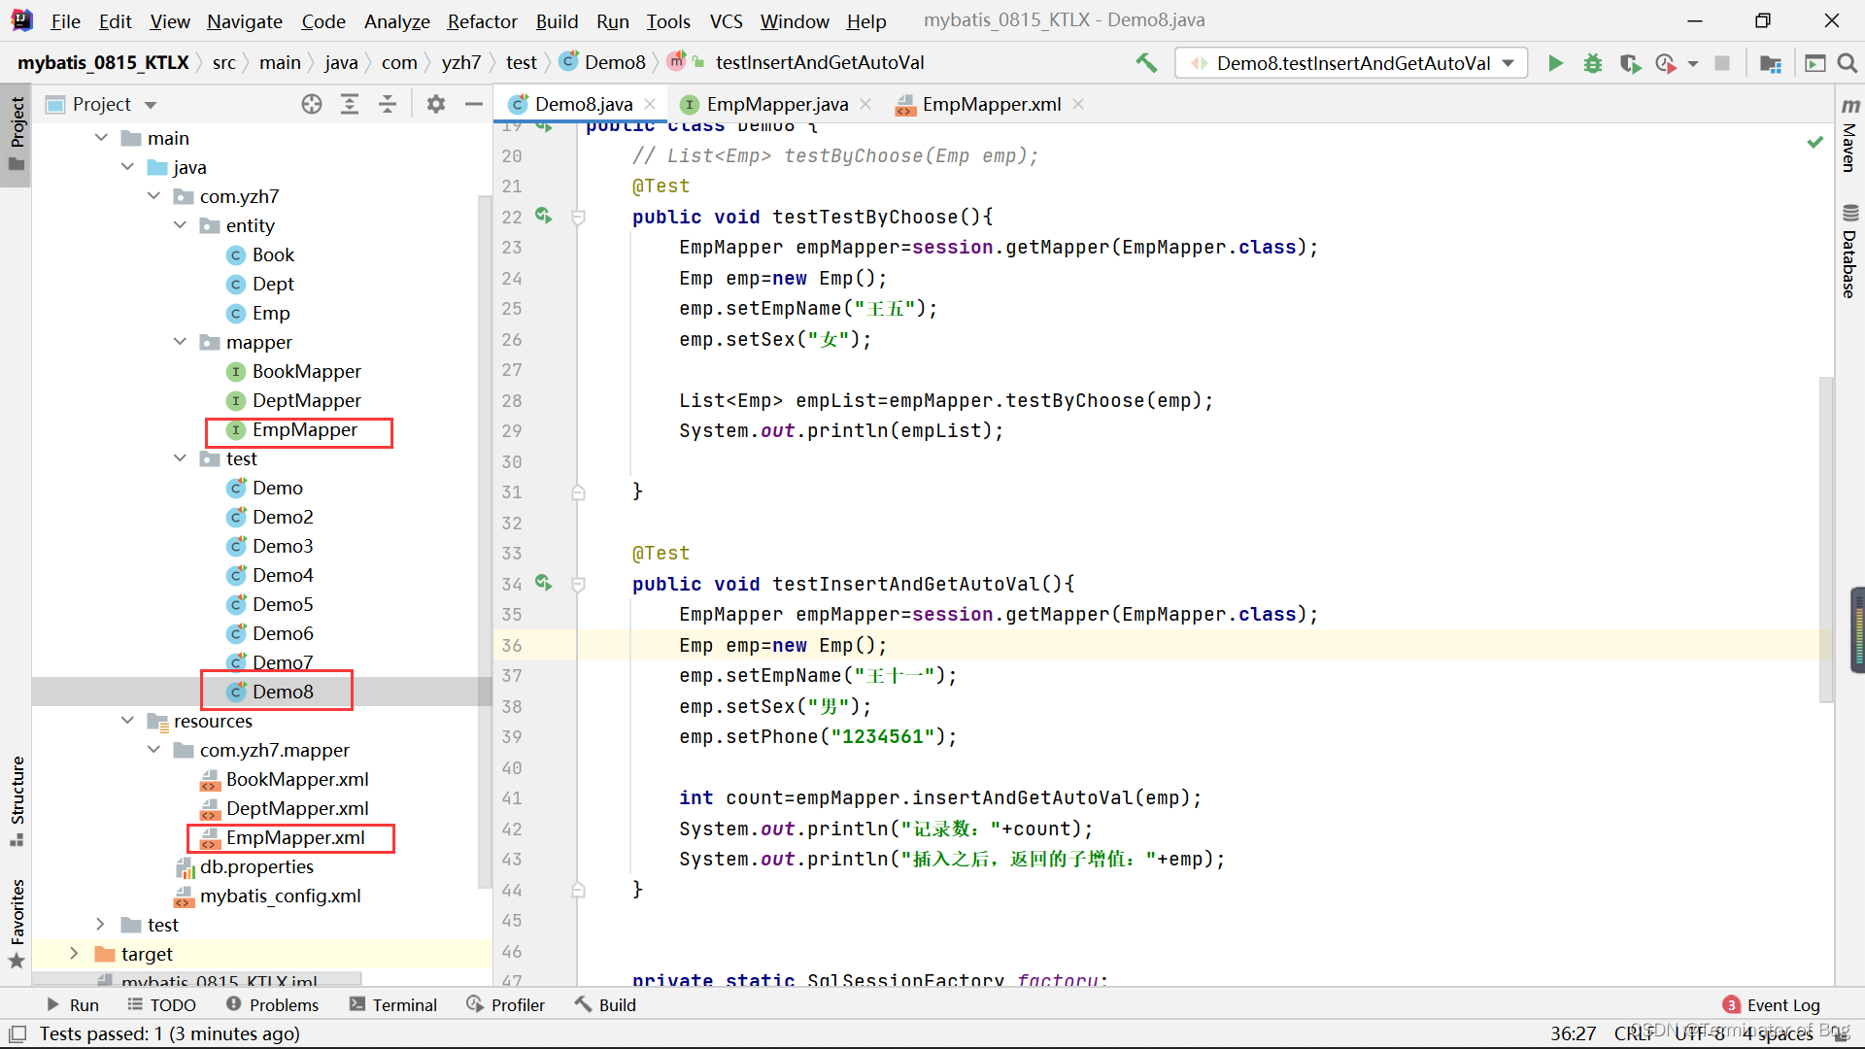The width and height of the screenshot is (1865, 1049).
Task: Fold method at line 34 gutter
Action: tap(578, 584)
